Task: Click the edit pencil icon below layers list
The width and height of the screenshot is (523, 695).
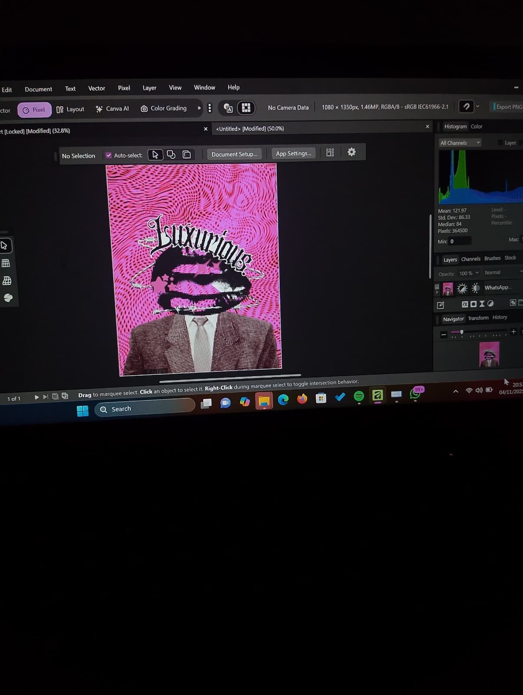Action: point(440,305)
